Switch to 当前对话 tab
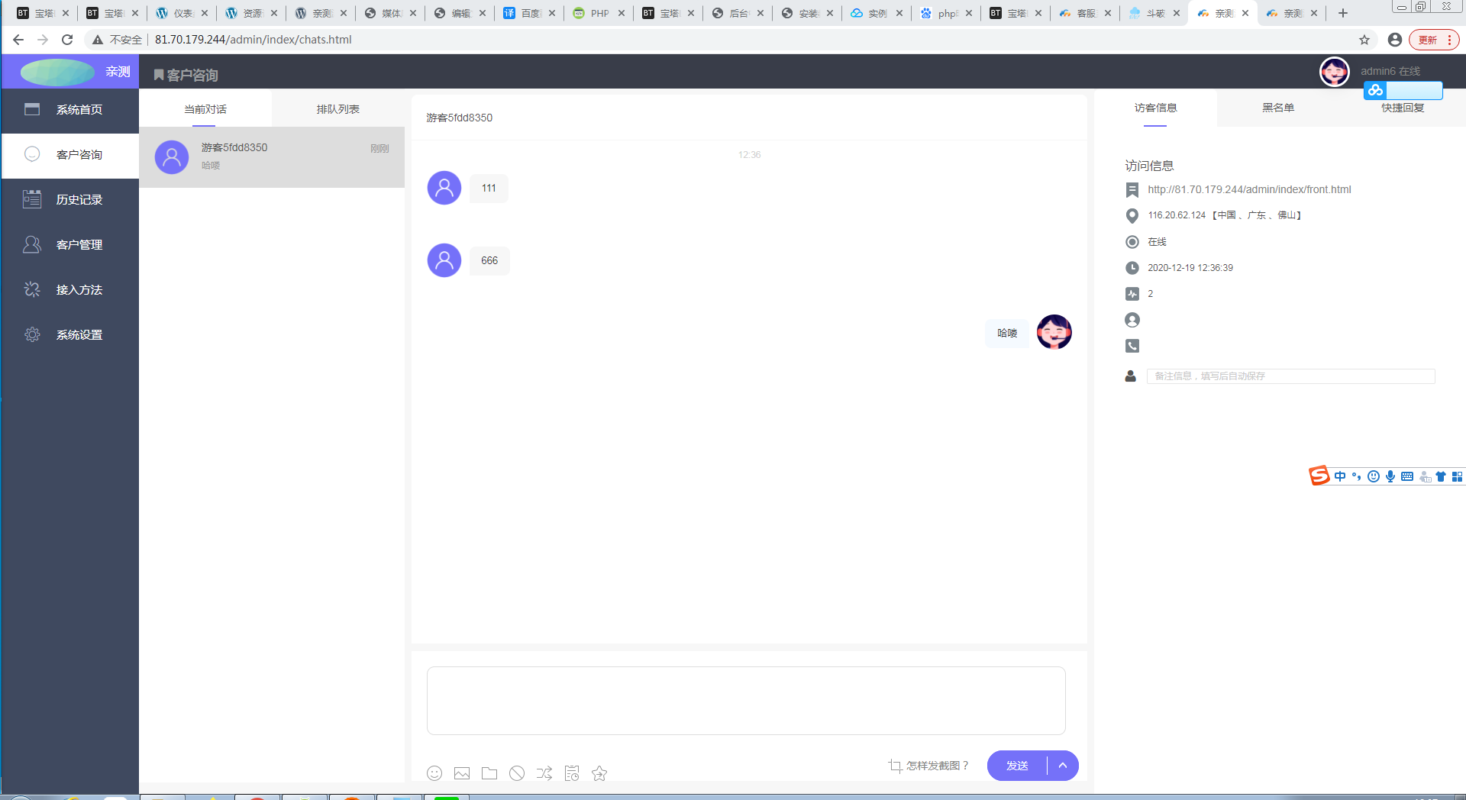This screenshot has height=800, width=1466. click(205, 109)
